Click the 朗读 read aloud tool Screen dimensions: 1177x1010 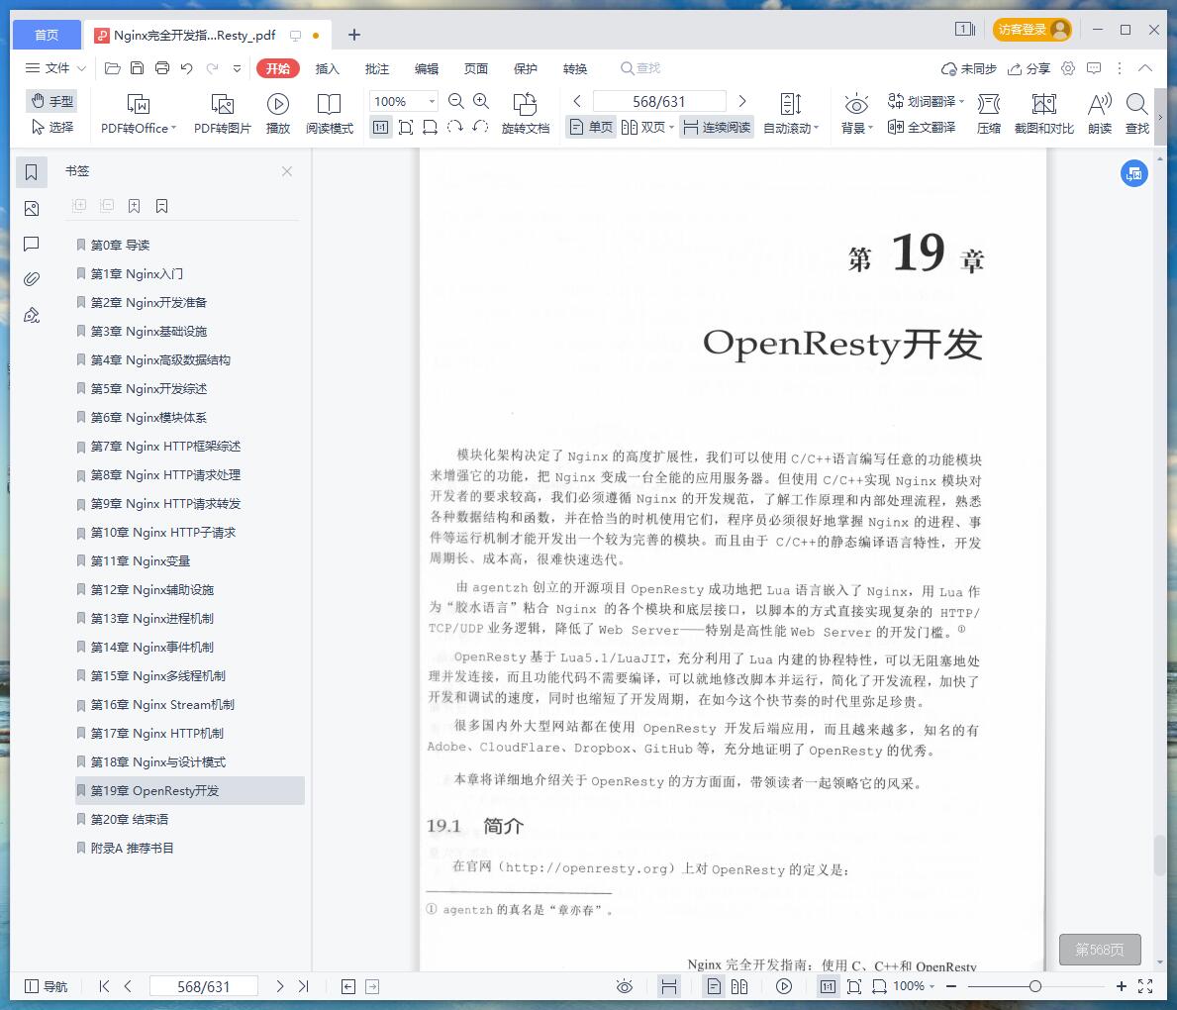[x=1100, y=113]
